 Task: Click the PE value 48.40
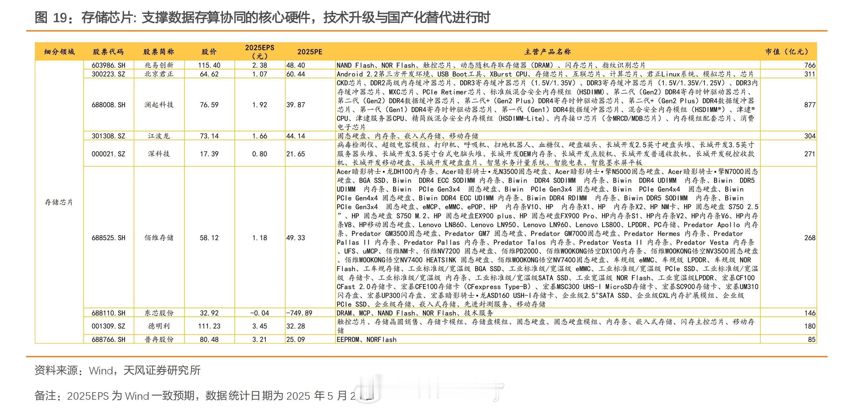coord(295,65)
